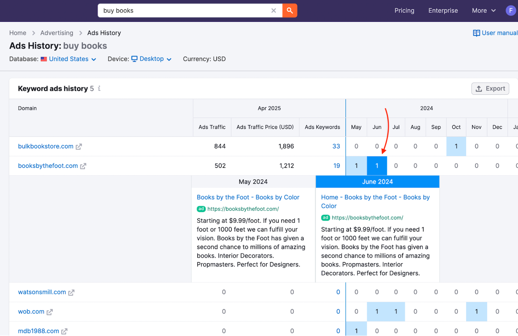Open the Pricing menu item

[x=404, y=10]
